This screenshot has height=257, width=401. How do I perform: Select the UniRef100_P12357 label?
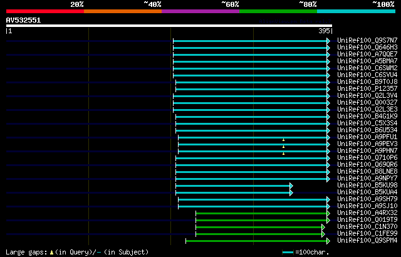click(x=367, y=89)
